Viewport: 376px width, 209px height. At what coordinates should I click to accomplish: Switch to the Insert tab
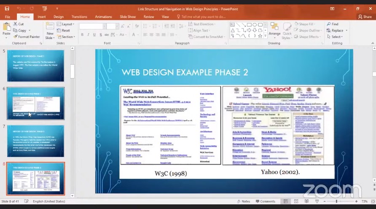point(41,17)
